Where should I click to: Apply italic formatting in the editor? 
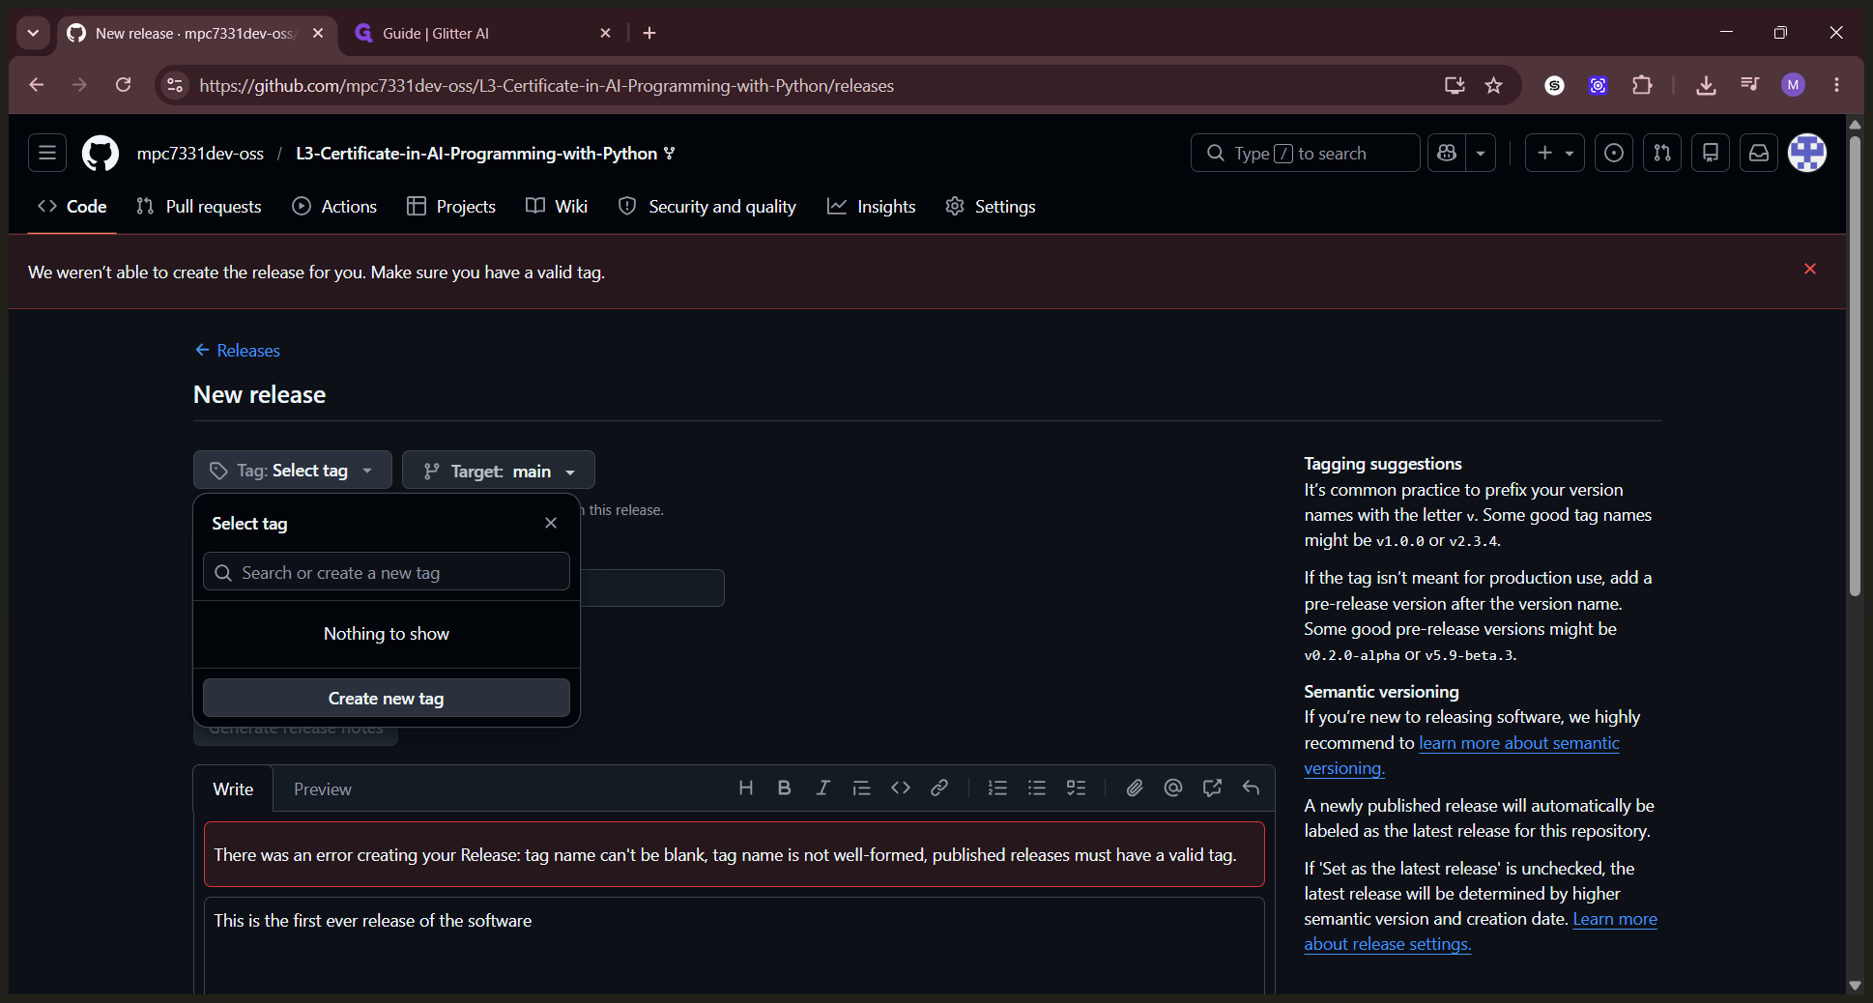click(823, 788)
